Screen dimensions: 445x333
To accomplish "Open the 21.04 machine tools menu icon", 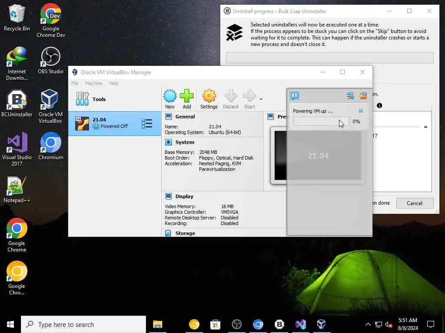I will pyautogui.click(x=147, y=124).
